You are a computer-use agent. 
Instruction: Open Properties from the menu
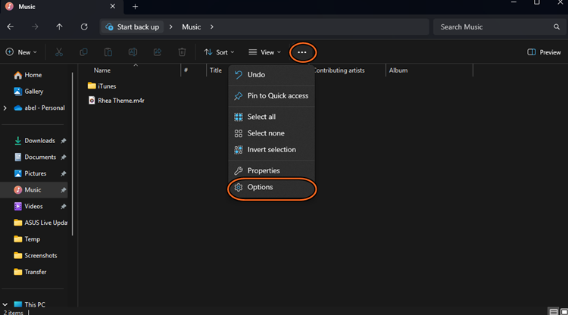point(271,170)
